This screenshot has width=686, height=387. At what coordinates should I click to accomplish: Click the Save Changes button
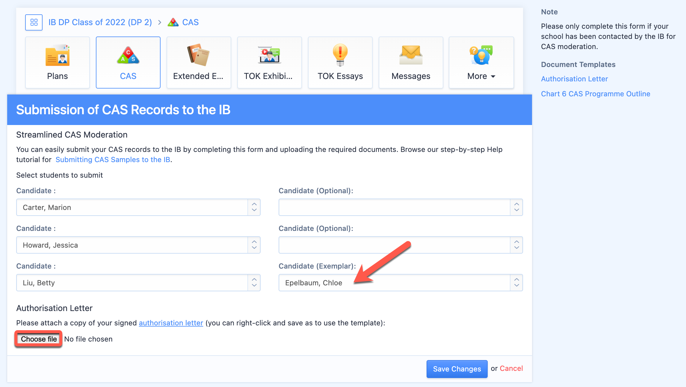click(x=457, y=369)
